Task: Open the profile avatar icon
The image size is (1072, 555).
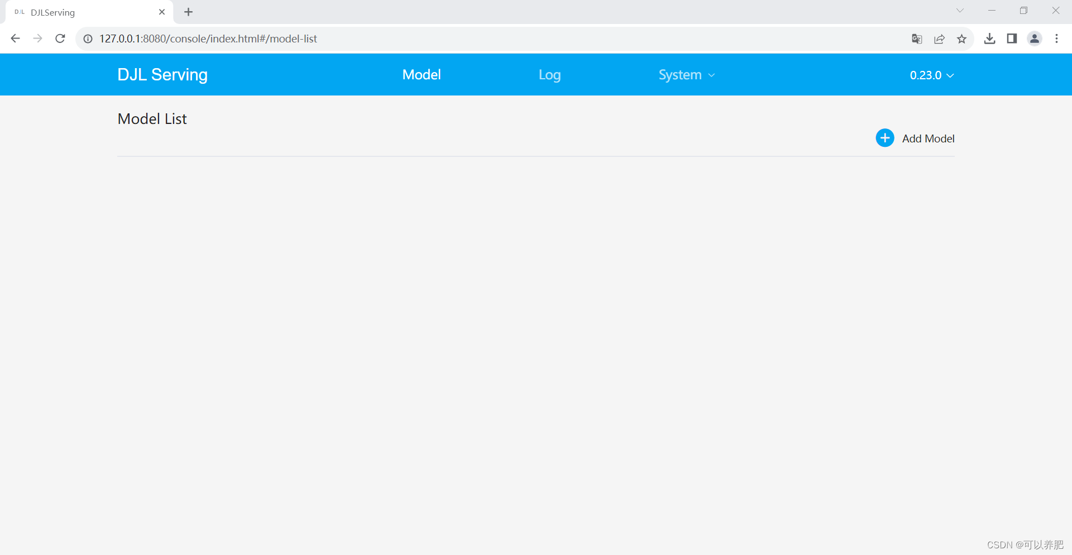Action: [1035, 39]
